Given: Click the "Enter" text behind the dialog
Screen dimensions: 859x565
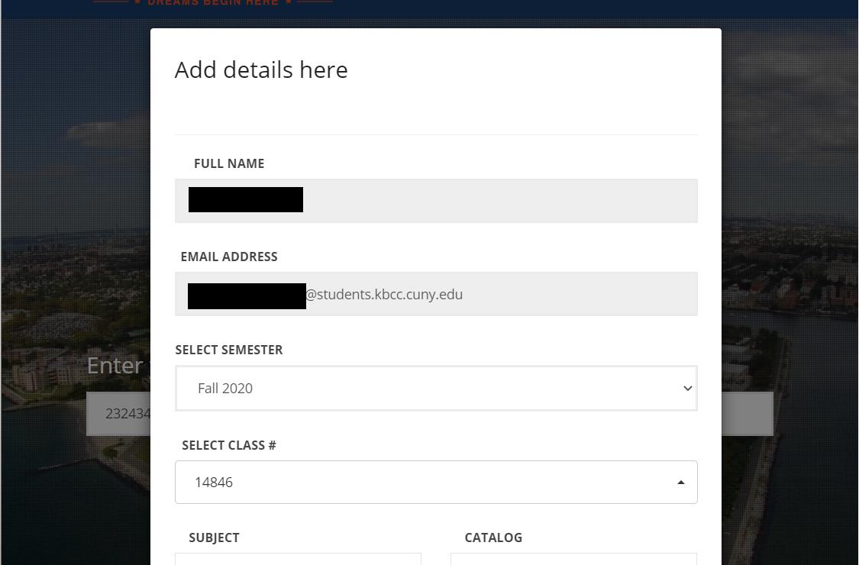Looking at the screenshot, I should tap(115, 365).
